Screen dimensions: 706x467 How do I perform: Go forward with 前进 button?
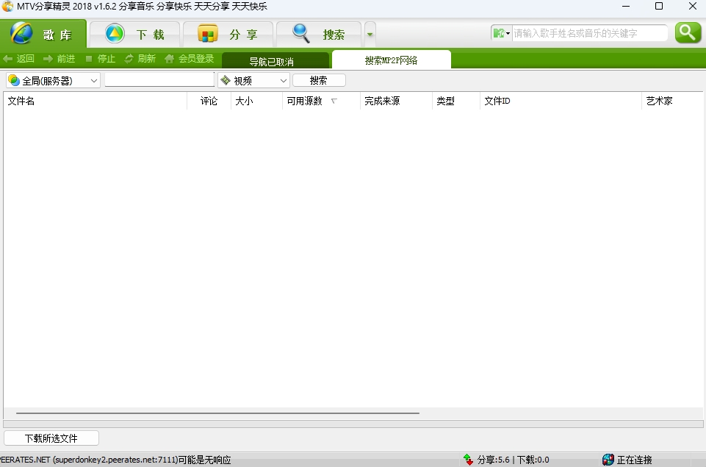click(x=59, y=59)
